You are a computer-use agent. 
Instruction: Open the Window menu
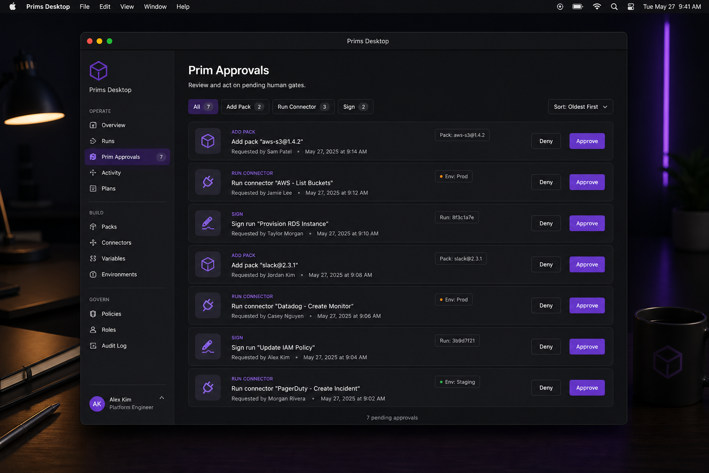155,6
